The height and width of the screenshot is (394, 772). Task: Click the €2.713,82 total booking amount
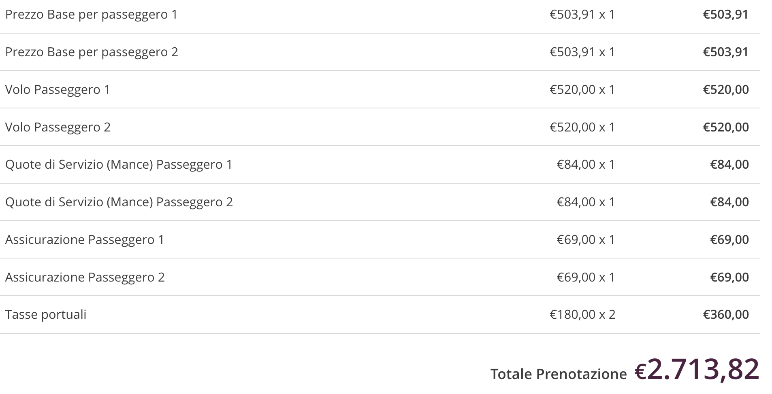point(697,369)
